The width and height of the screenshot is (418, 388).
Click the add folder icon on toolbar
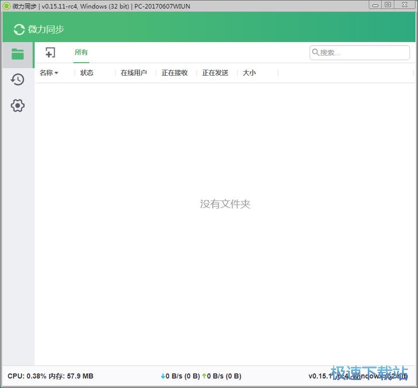(50, 52)
